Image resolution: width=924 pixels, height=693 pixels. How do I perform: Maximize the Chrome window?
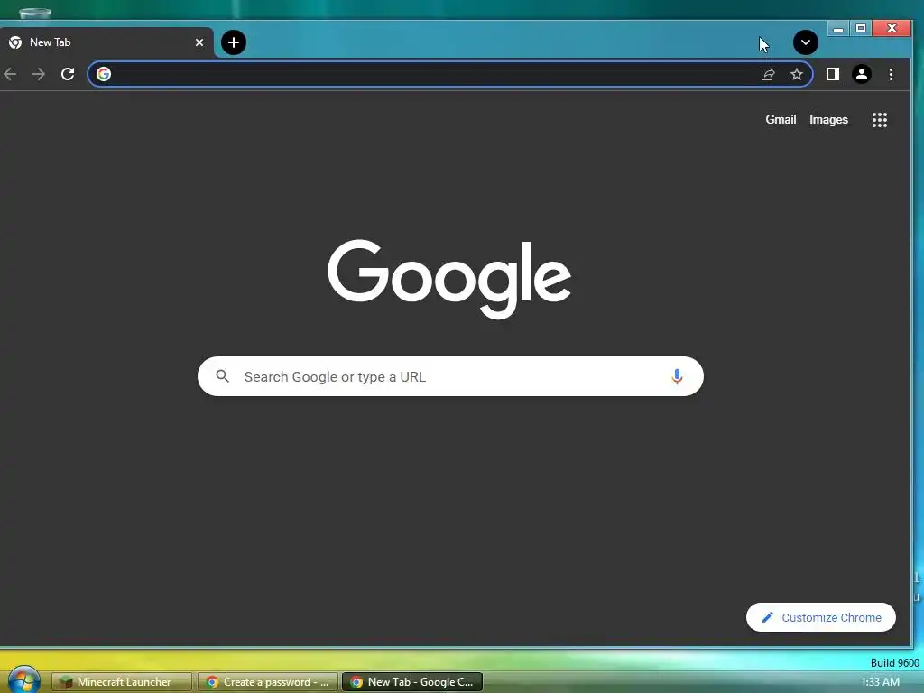(x=861, y=28)
